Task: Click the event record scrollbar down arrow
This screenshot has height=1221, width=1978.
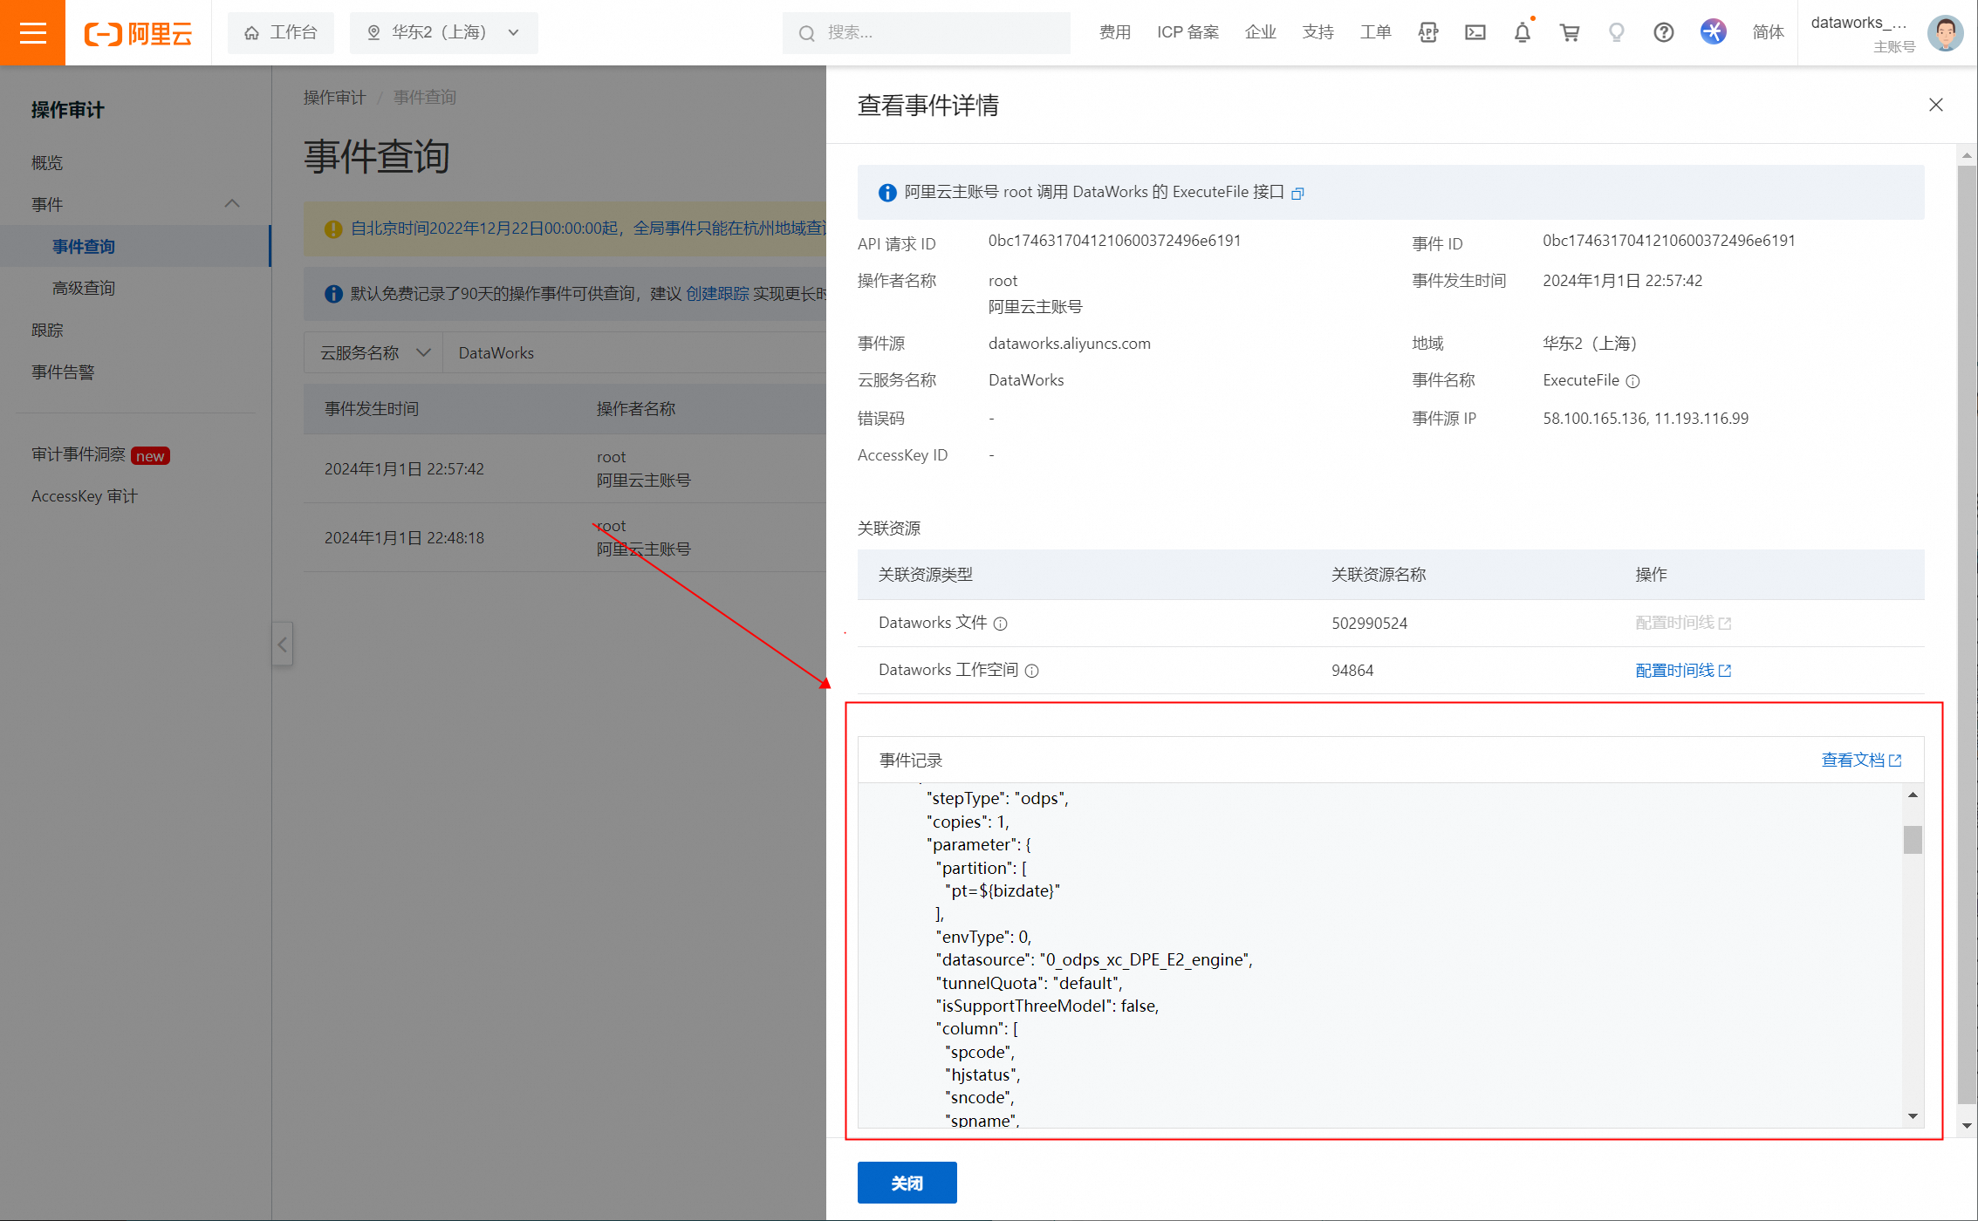Action: (x=1913, y=1116)
